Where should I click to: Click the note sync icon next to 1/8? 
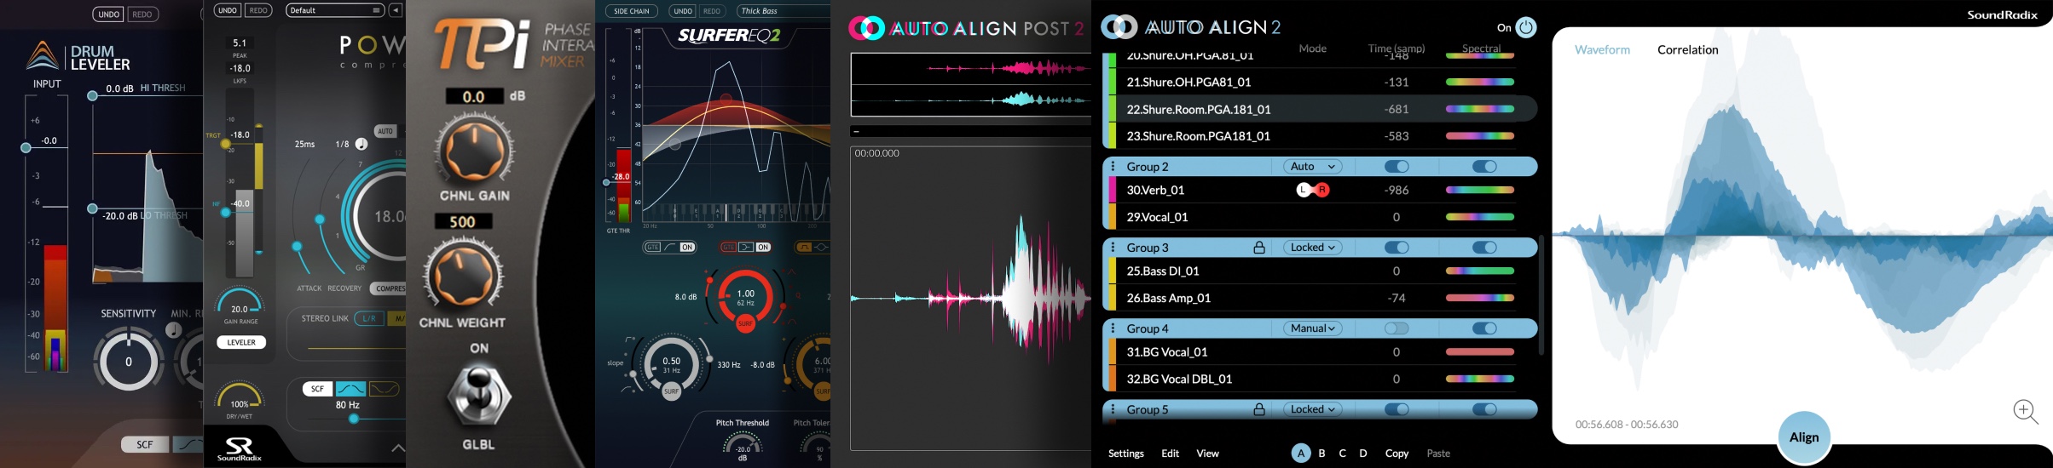point(361,144)
